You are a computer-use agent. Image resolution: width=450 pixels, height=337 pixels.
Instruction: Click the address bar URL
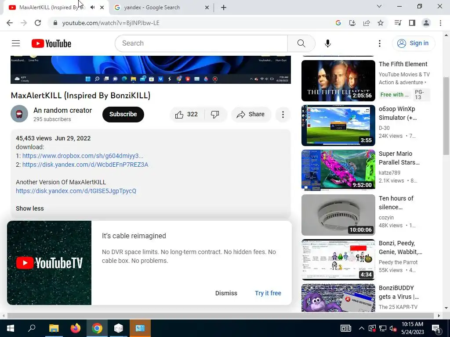click(x=111, y=23)
